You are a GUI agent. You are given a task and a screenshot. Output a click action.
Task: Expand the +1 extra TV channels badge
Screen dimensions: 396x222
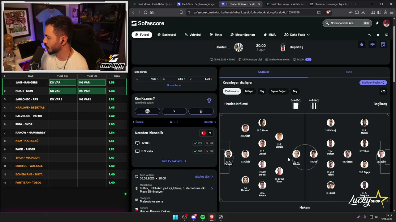(308, 60)
